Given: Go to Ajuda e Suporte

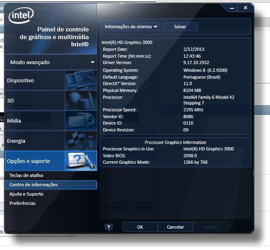Looking at the screenshot, I should click(x=26, y=194).
